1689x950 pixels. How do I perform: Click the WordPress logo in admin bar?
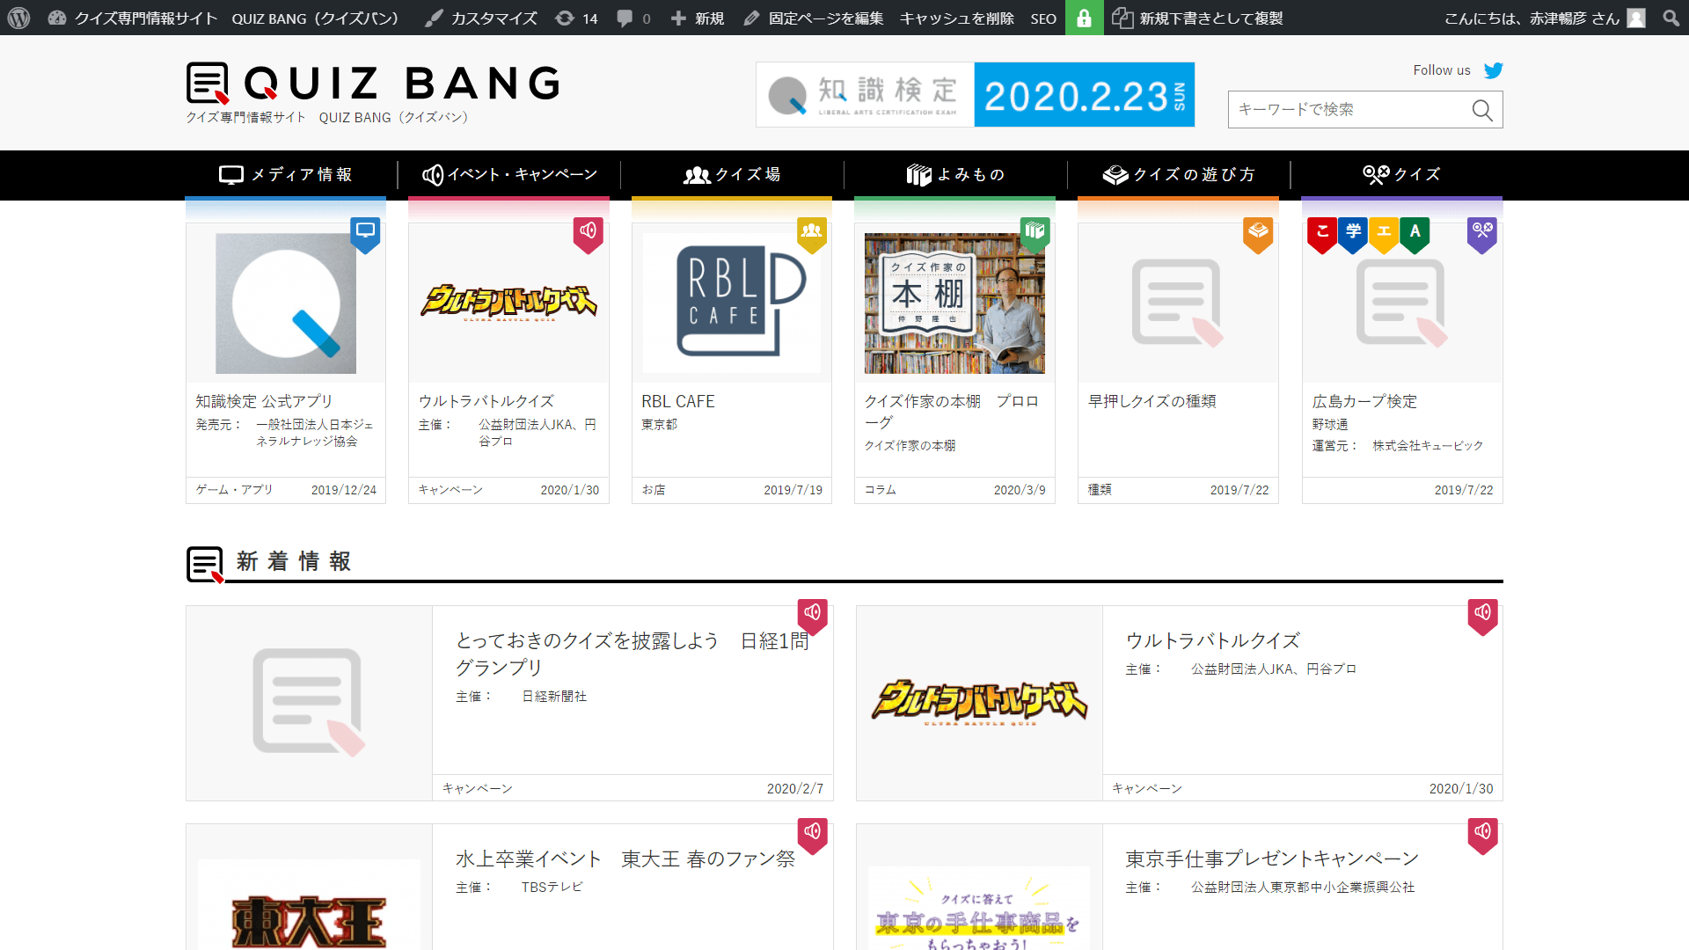tap(18, 18)
